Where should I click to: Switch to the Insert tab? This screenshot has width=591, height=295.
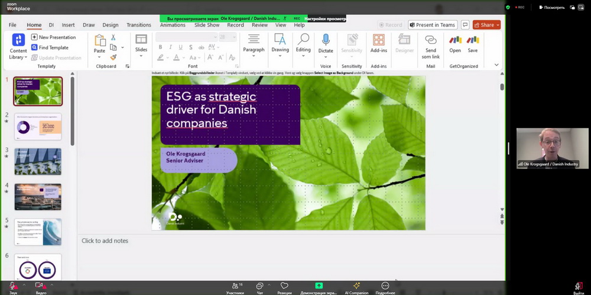[x=68, y=25]
